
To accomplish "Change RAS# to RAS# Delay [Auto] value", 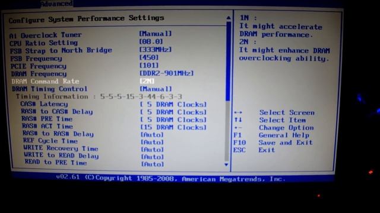I will tap(152, 135).
